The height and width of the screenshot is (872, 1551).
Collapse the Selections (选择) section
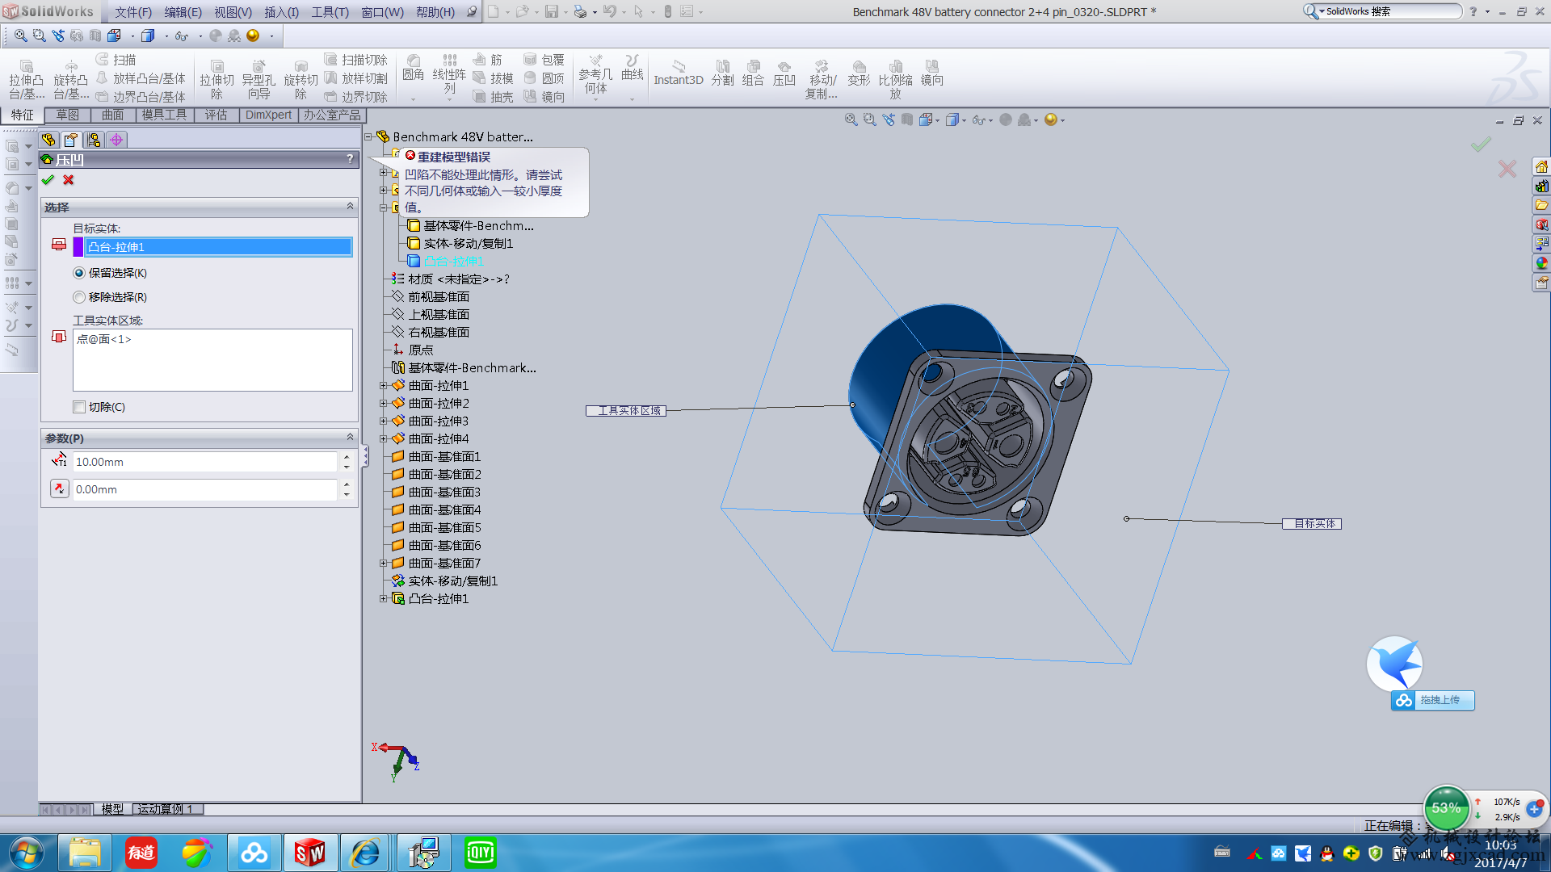click(x=350, y=207)
